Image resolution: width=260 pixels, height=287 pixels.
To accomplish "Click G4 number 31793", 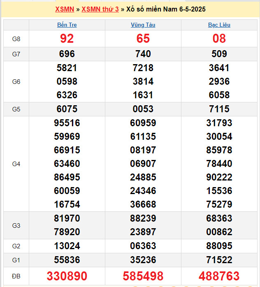I will (x=219, y=123).
